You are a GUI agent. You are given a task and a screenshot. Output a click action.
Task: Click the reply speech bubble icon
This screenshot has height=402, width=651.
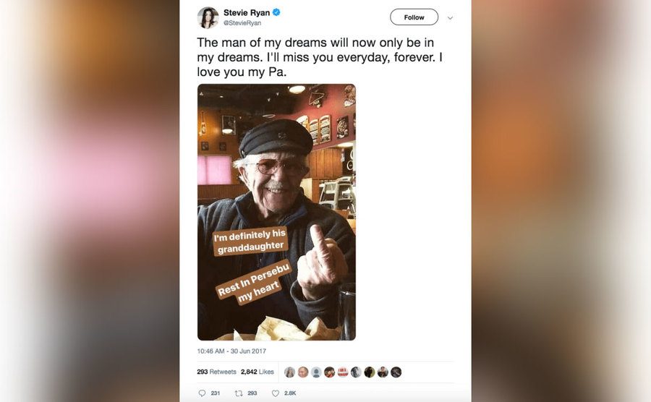pos(202,393)
